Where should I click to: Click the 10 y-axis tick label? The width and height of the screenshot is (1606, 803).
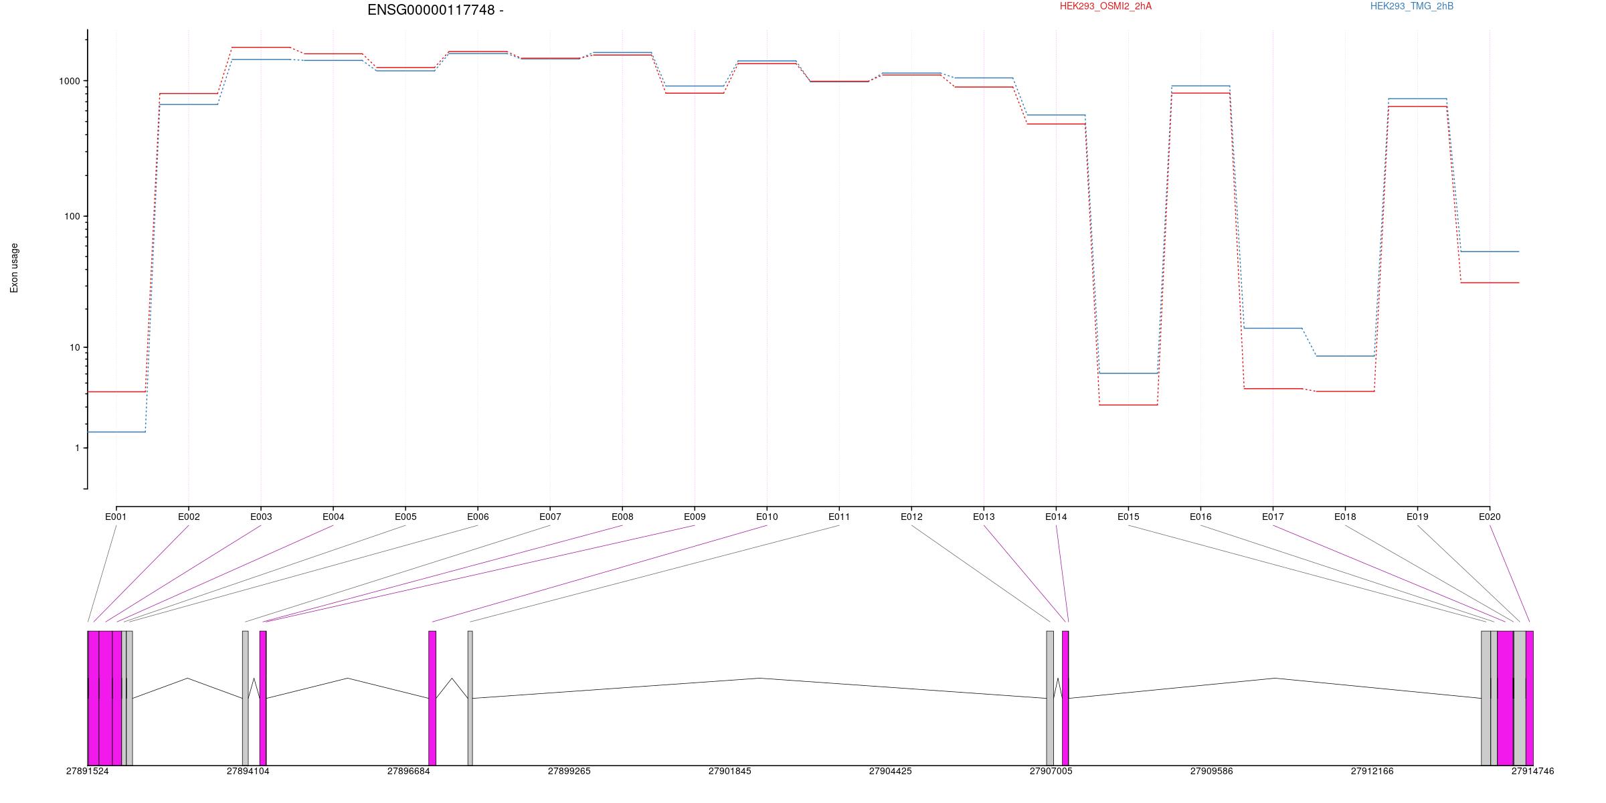point(74,347)
